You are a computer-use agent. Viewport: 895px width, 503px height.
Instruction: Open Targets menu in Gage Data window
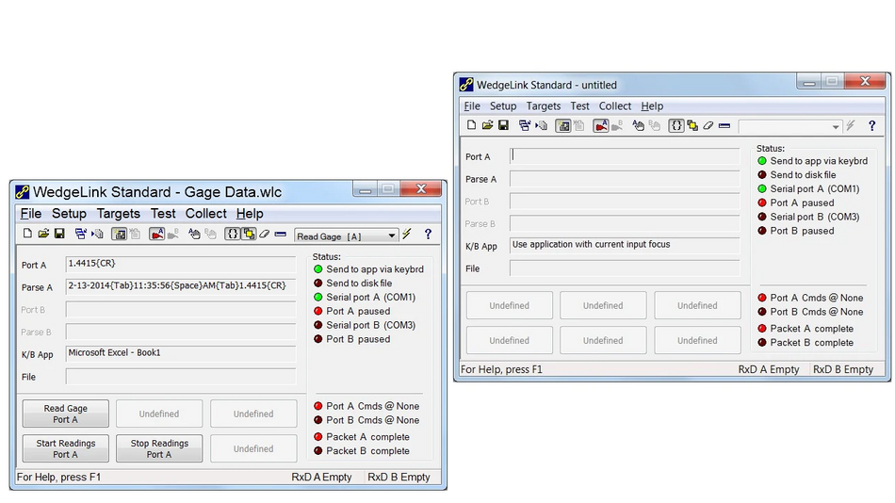(x=118, y=214)
